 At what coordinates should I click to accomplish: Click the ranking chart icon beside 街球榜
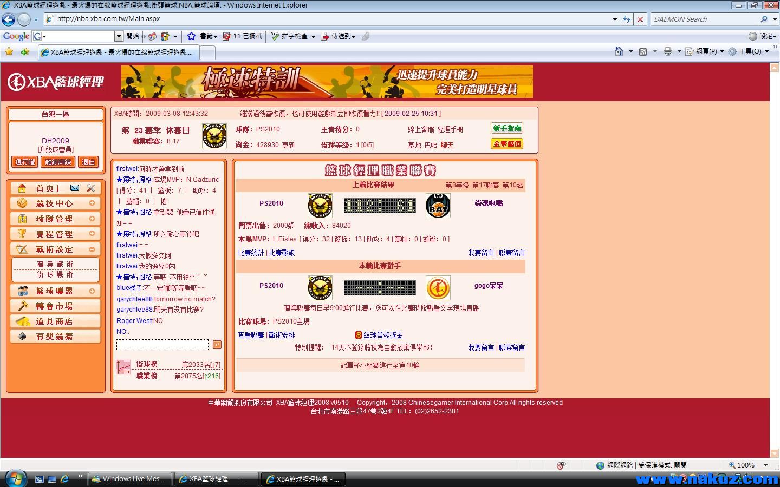pyautogui.click(x=123, y=367)
